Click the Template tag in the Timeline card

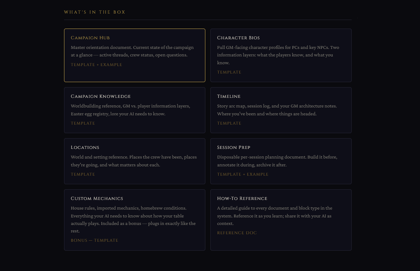coord(229,123)
